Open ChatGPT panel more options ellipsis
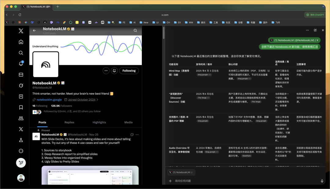 coord(307,30)
